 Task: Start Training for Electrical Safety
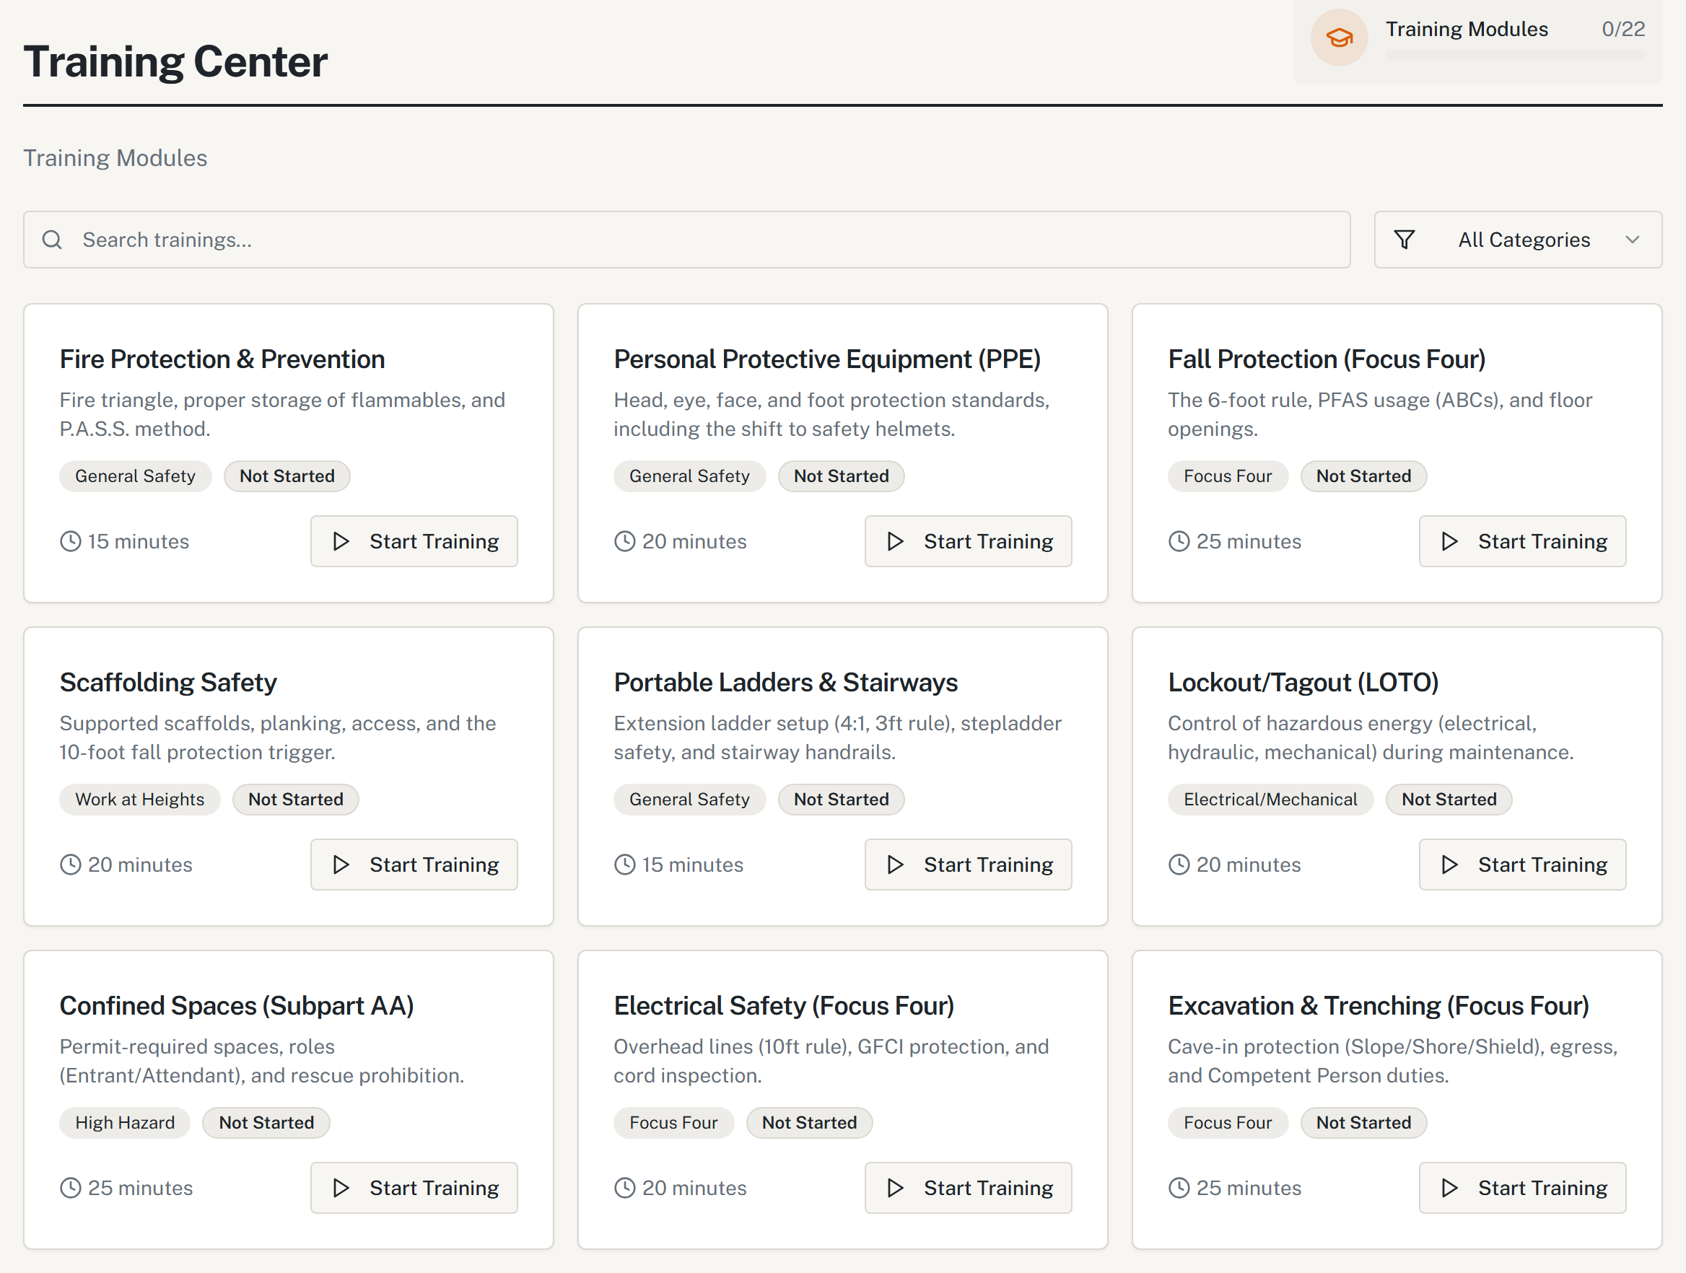pos(968,1188)
